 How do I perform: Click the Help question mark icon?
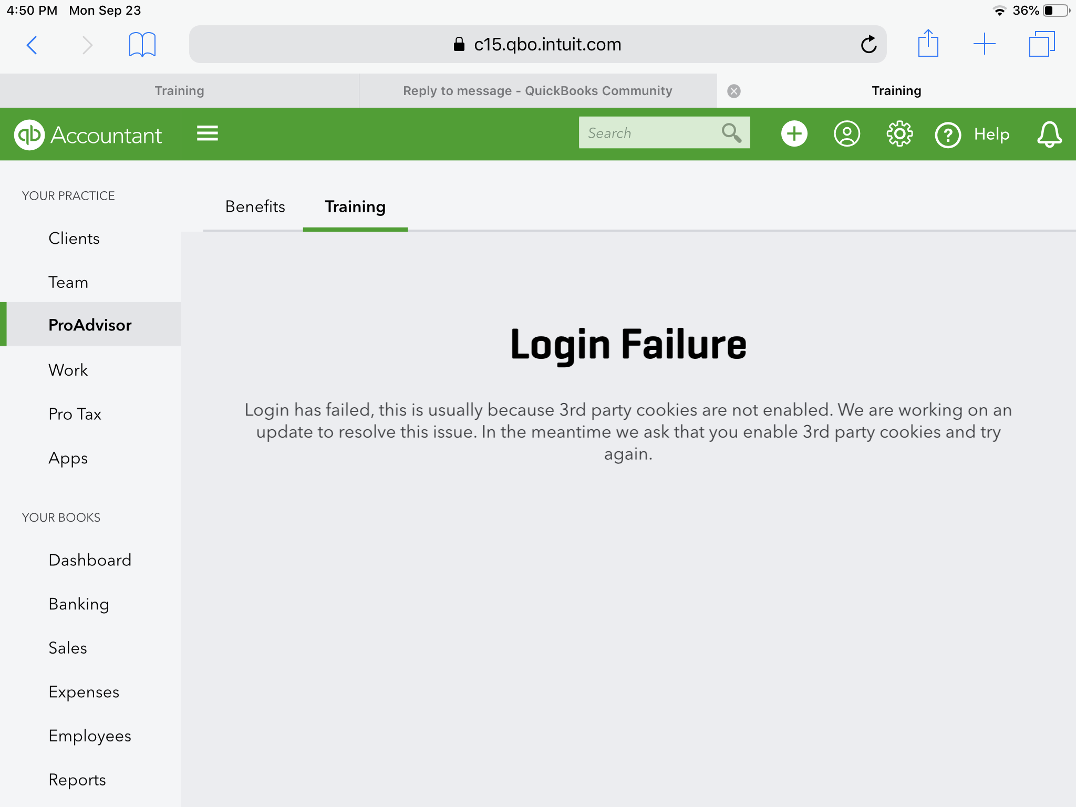click(x=948, y=135)
